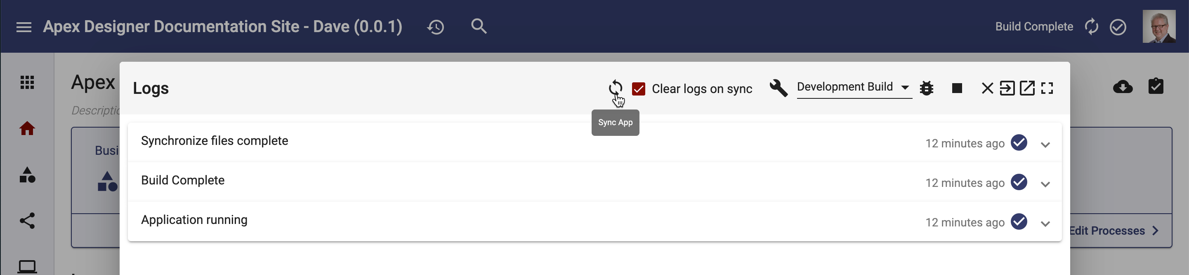Click the search magnifier in header
The width and height of the screenshot is (1189, 275).
pyautogui.click(x=479, y=26)
